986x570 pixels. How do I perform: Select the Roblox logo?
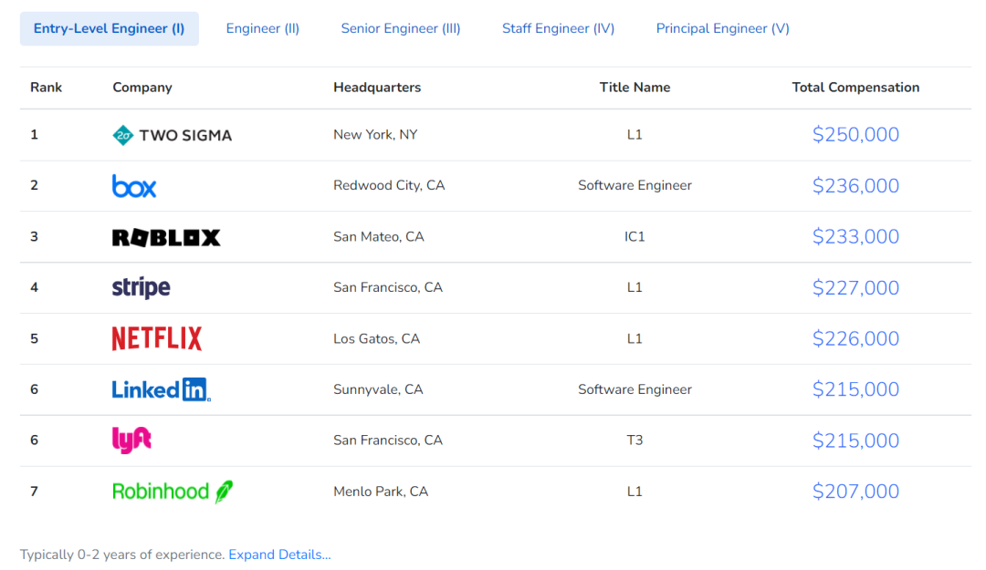[166, 237]
